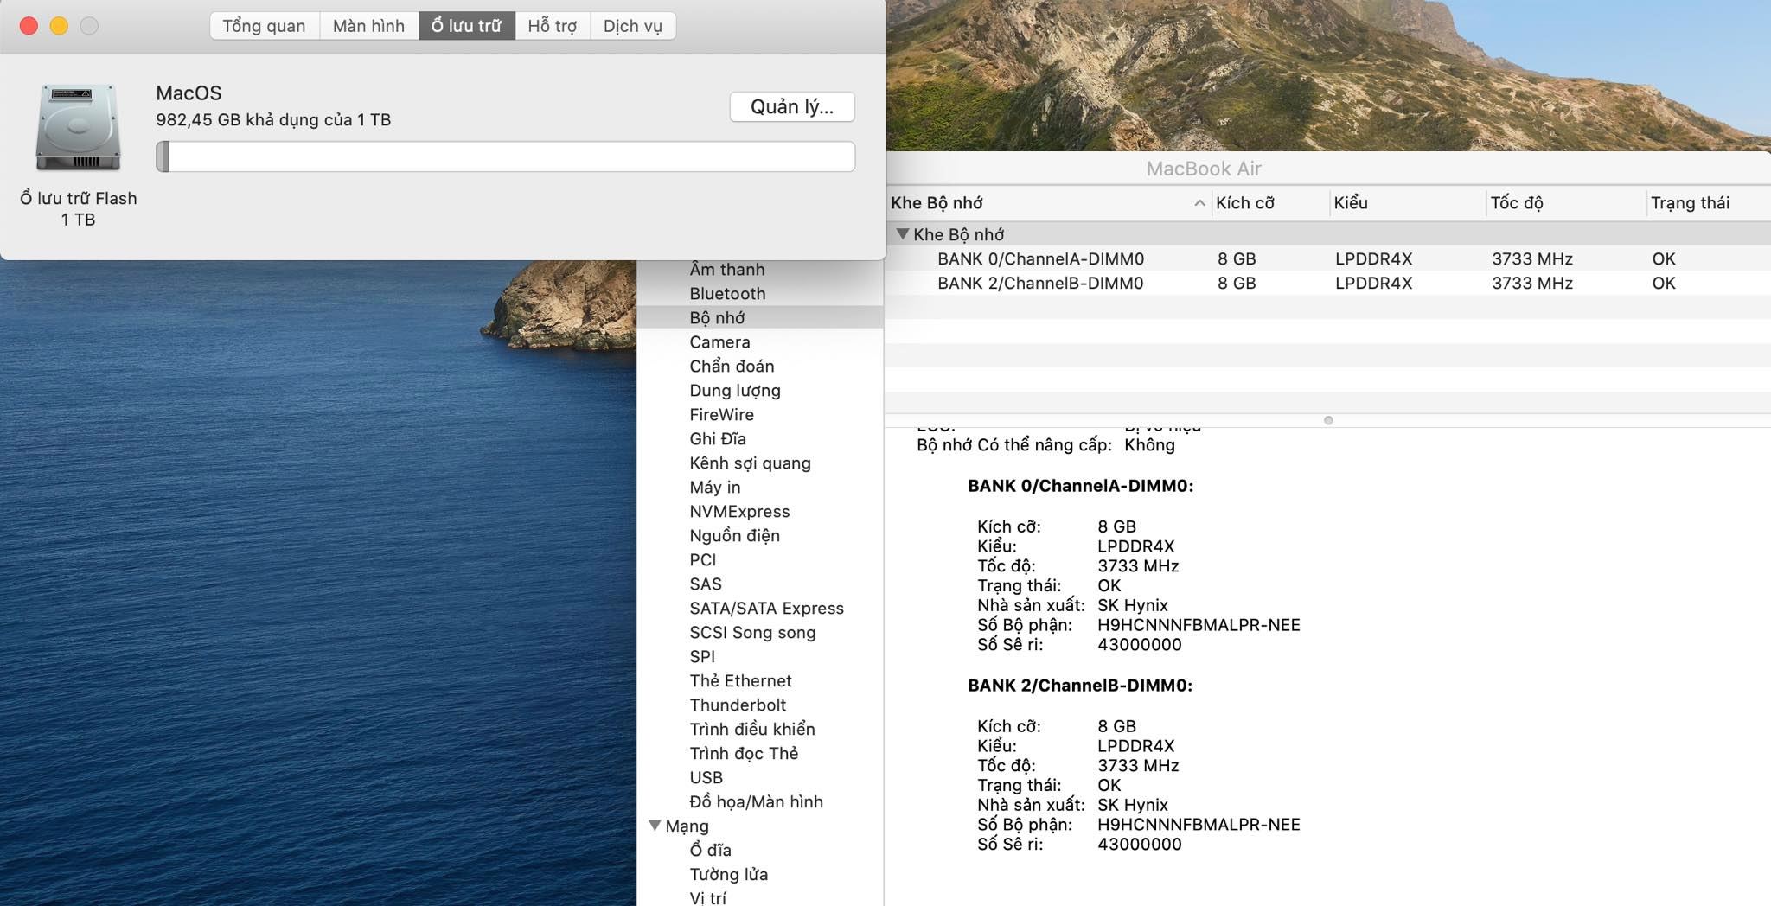Choose Thunderbolt in the sidebar
1771x906 pixels.
(738, 705)
